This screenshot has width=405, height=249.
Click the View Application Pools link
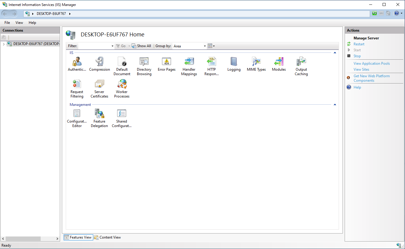(372, 63)
